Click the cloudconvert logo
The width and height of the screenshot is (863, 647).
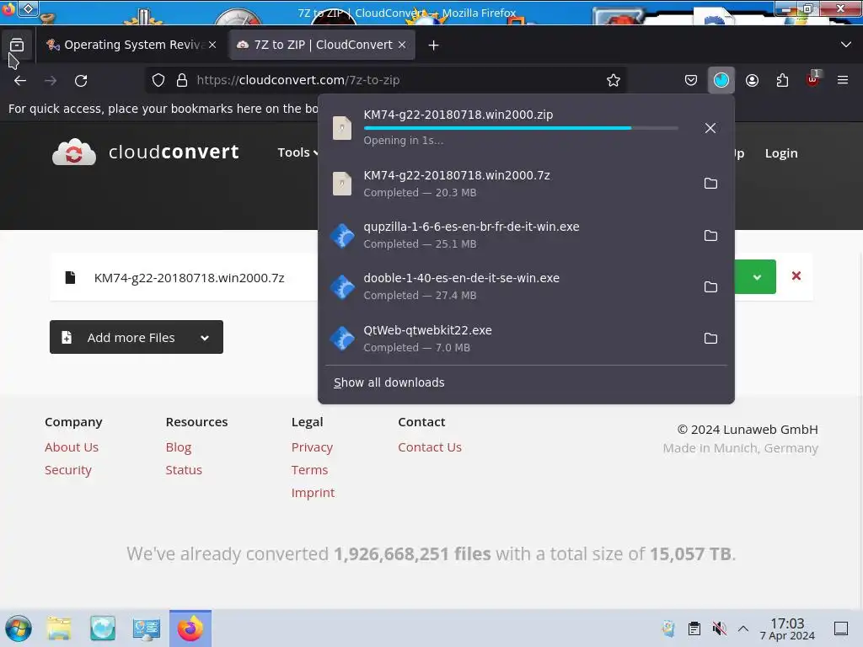(146, 152)
